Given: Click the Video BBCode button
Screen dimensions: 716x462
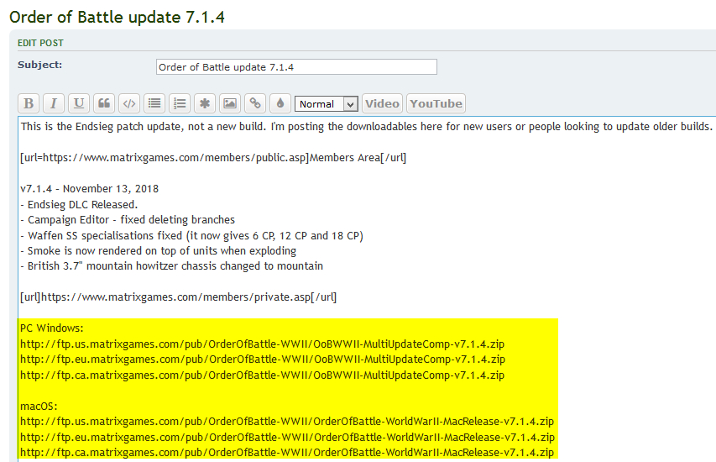Looking at the screenshot, I should click(x=382, y=103).
